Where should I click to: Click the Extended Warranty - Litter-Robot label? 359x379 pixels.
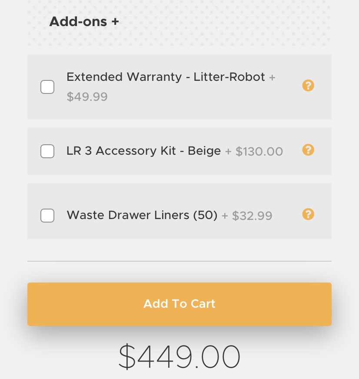pyautogui.click(x=166, y=77)
